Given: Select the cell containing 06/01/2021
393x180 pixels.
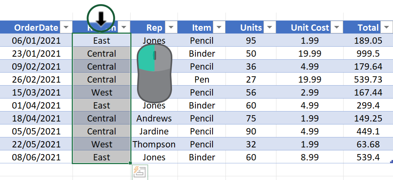Looking at the screenshot, I should click(36, 41).
